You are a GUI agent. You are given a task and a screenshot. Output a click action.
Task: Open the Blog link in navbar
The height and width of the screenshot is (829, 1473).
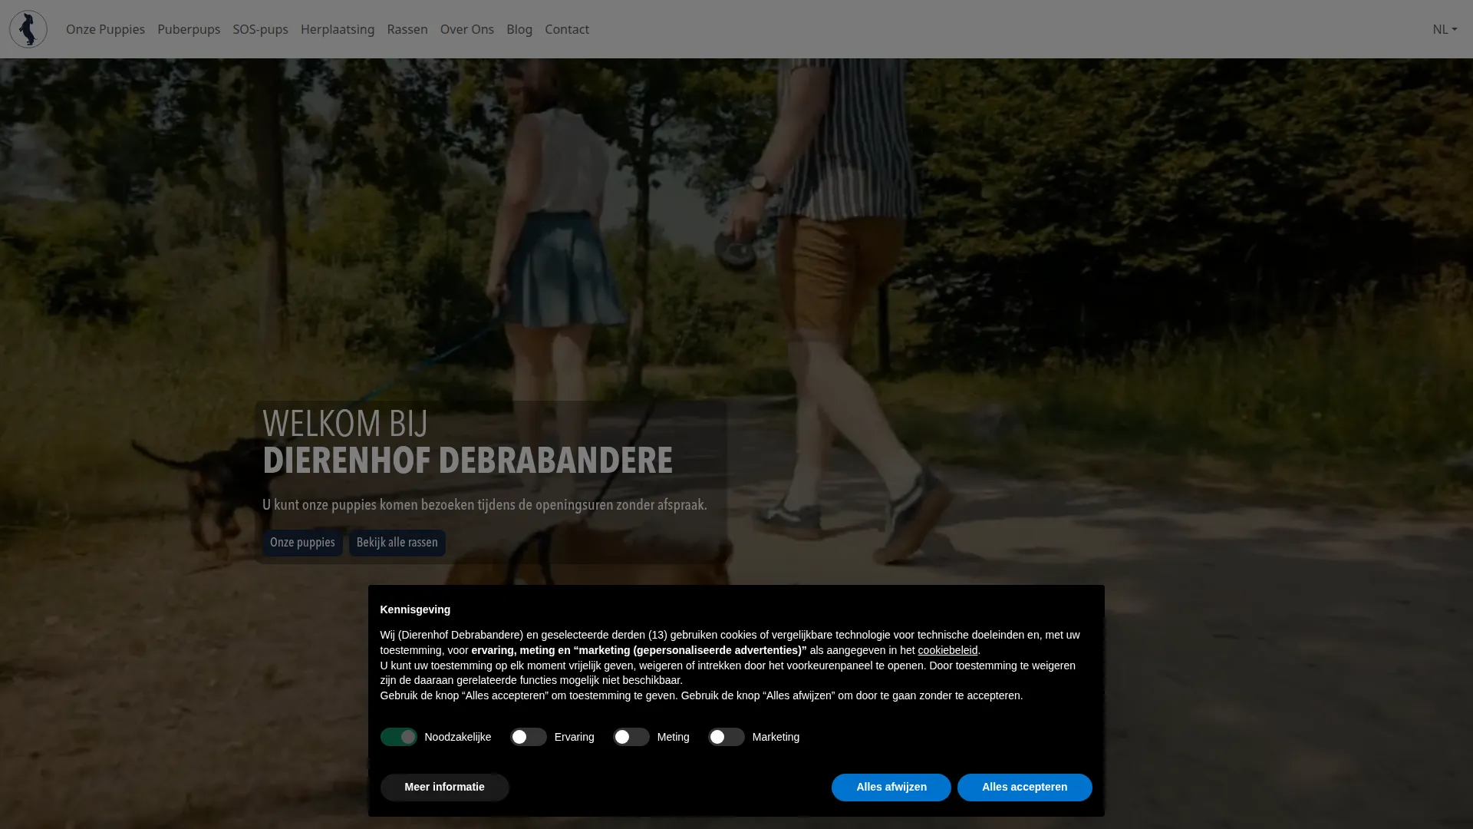pyautogui.click(x=519, y=29)
